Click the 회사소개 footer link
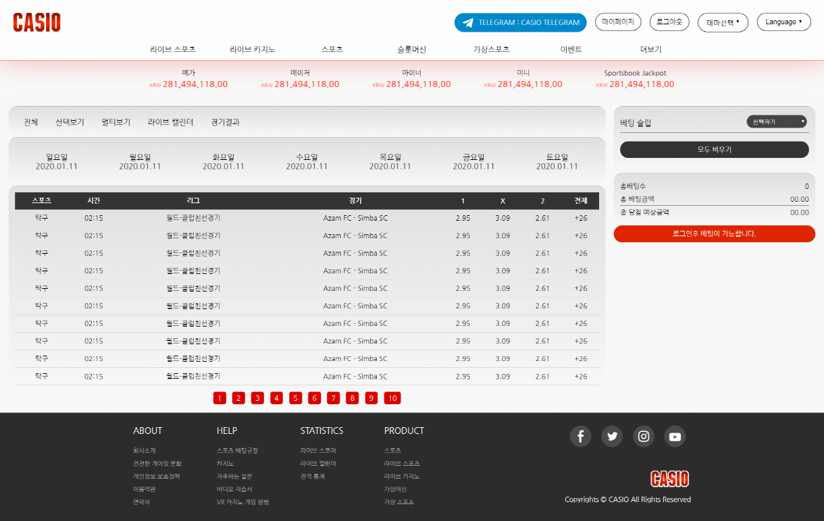824x521 pixels. (145, 450)
